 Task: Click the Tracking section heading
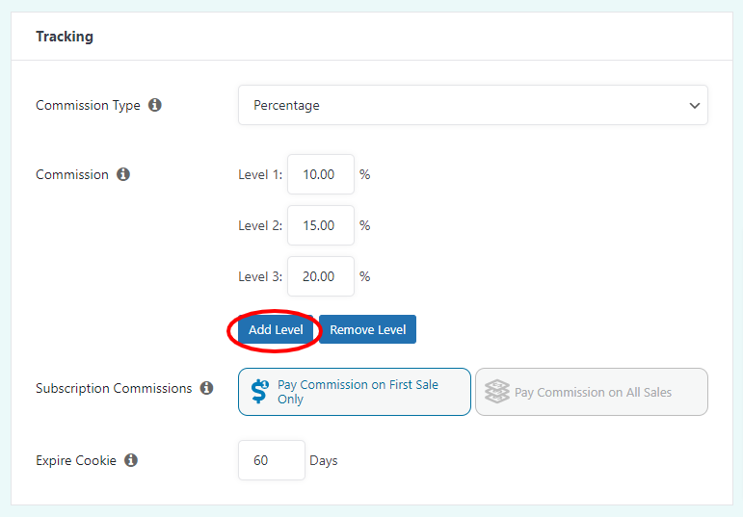[x=65, y=37]
